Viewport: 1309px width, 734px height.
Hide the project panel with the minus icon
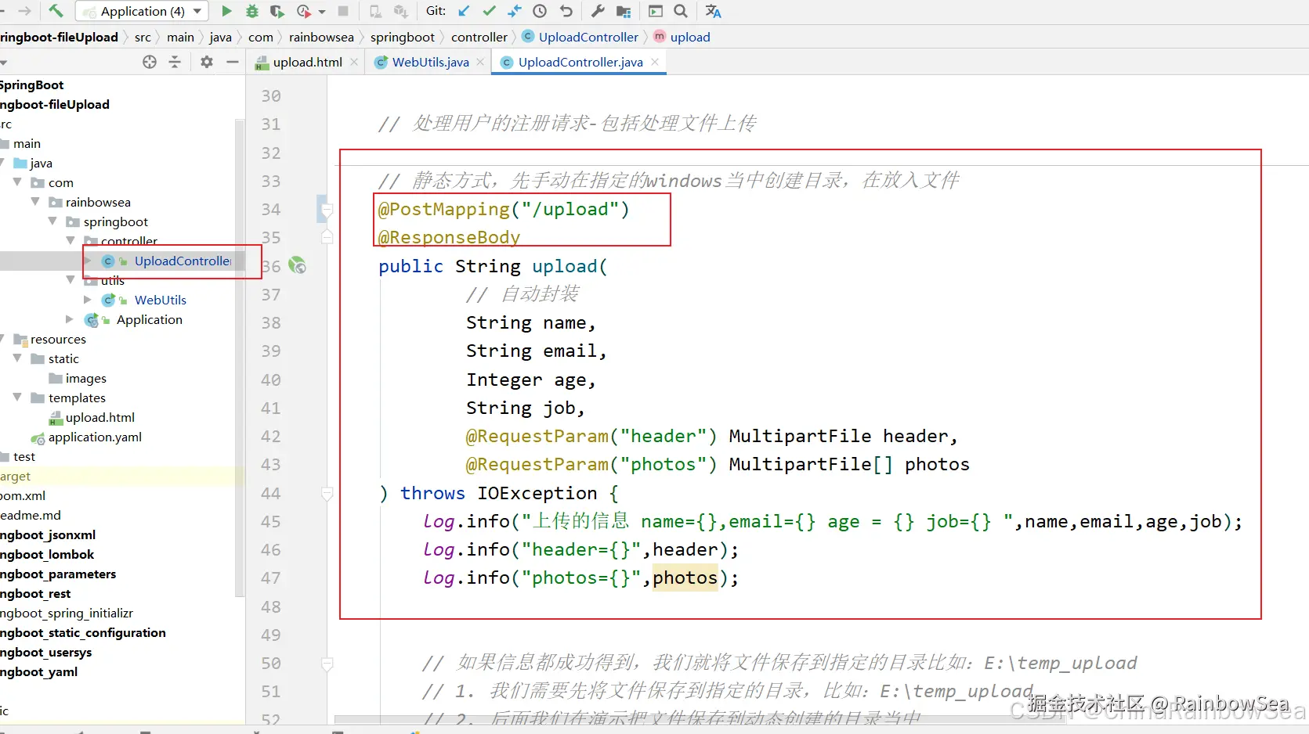click(x=233, y=62)
